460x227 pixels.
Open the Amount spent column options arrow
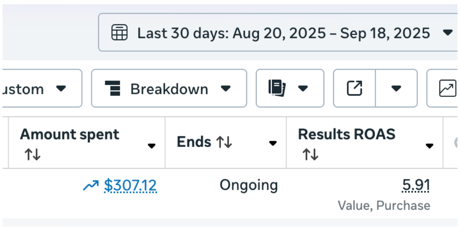[152, 146]
